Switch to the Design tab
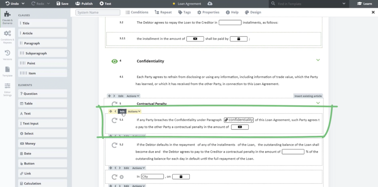378x187 pixels. (x=253, y=12)
